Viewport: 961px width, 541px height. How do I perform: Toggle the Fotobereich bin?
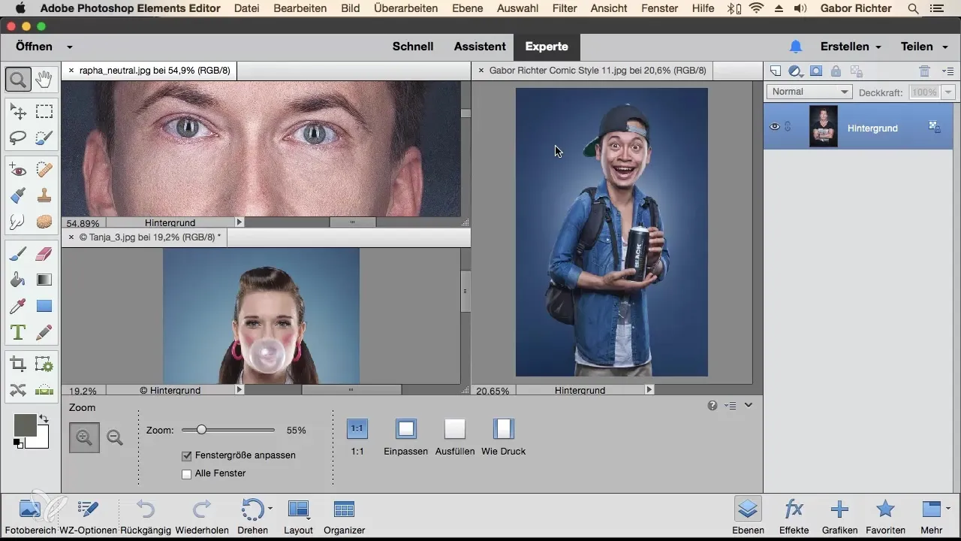[30, 517]
